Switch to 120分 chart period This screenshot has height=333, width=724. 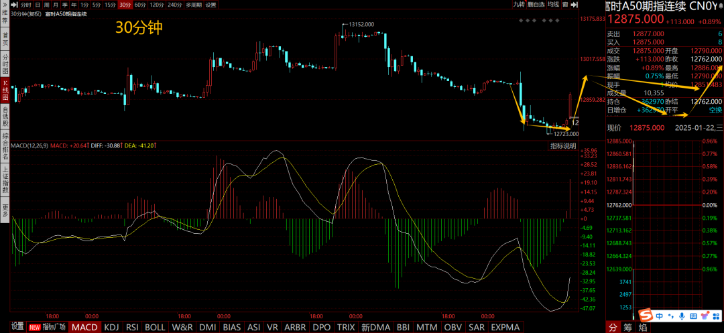(x=156, y=5)
